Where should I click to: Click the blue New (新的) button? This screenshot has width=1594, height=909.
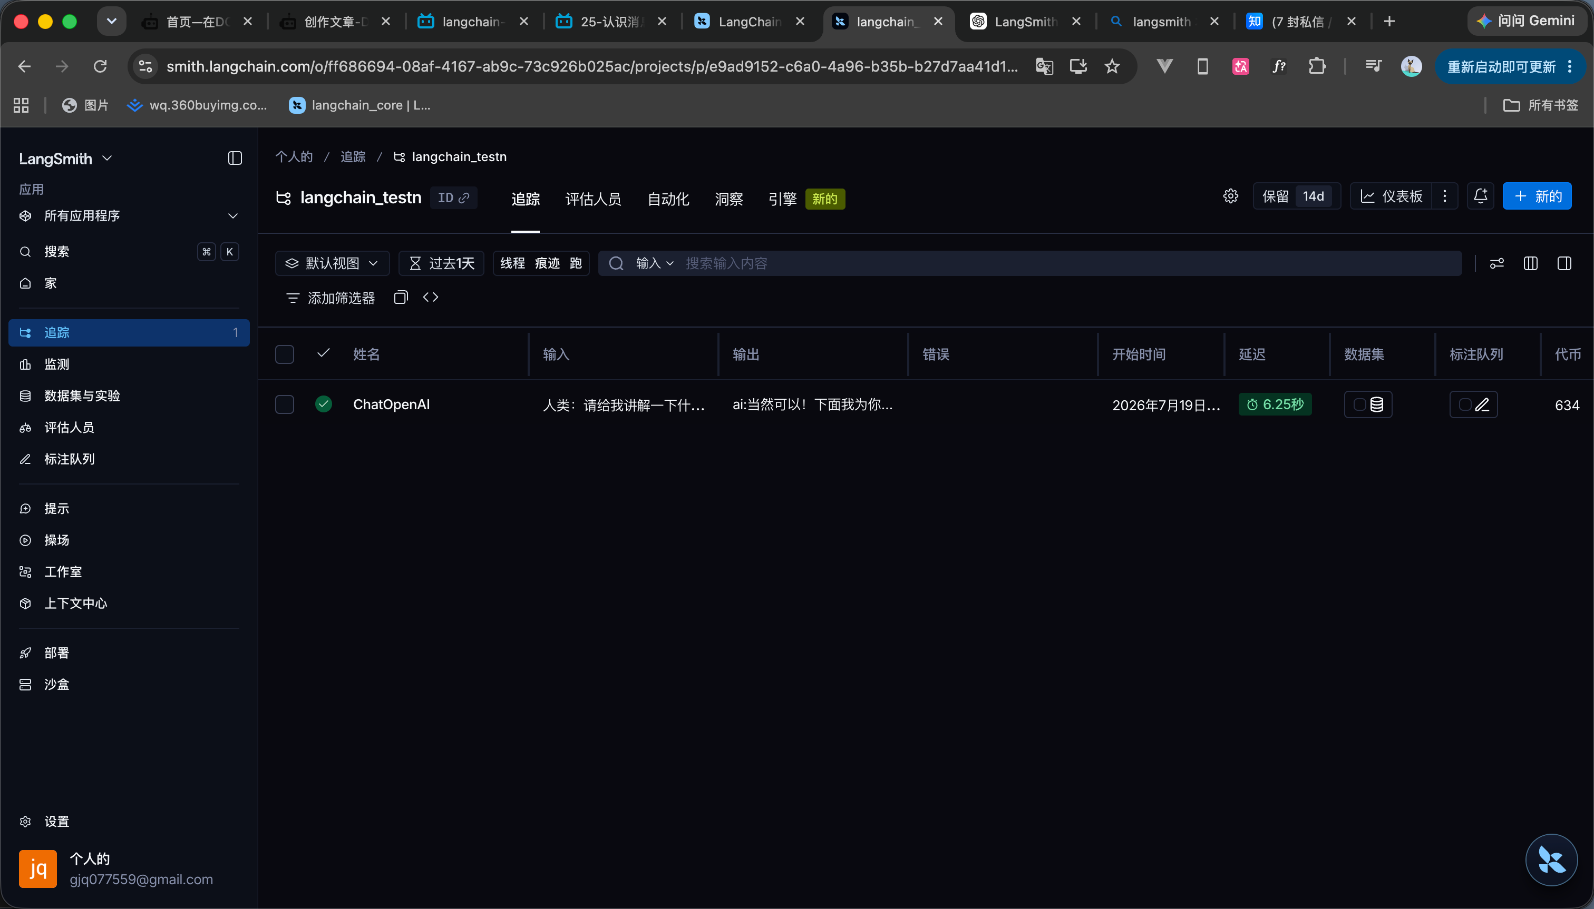pos(1537,196)
